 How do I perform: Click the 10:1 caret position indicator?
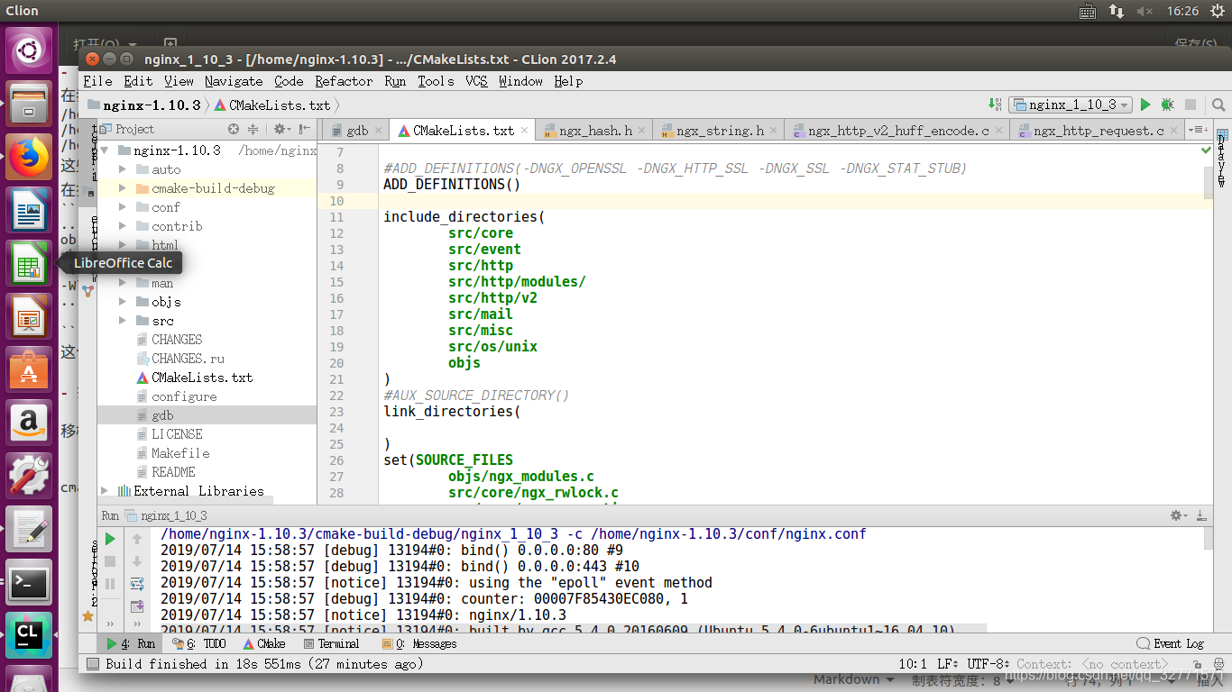tap(913, 664)
